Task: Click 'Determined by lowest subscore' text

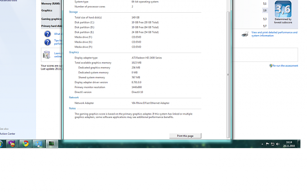Action: 283,21
